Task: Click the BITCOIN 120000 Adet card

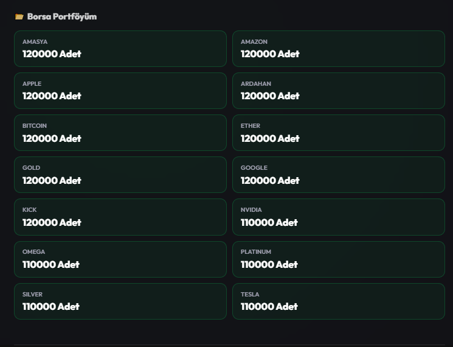Action: (x=120, y=133)
